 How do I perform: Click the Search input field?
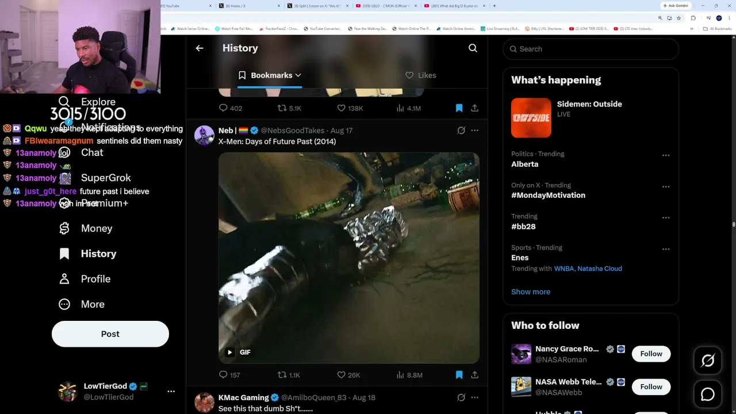tap(591, 49)
